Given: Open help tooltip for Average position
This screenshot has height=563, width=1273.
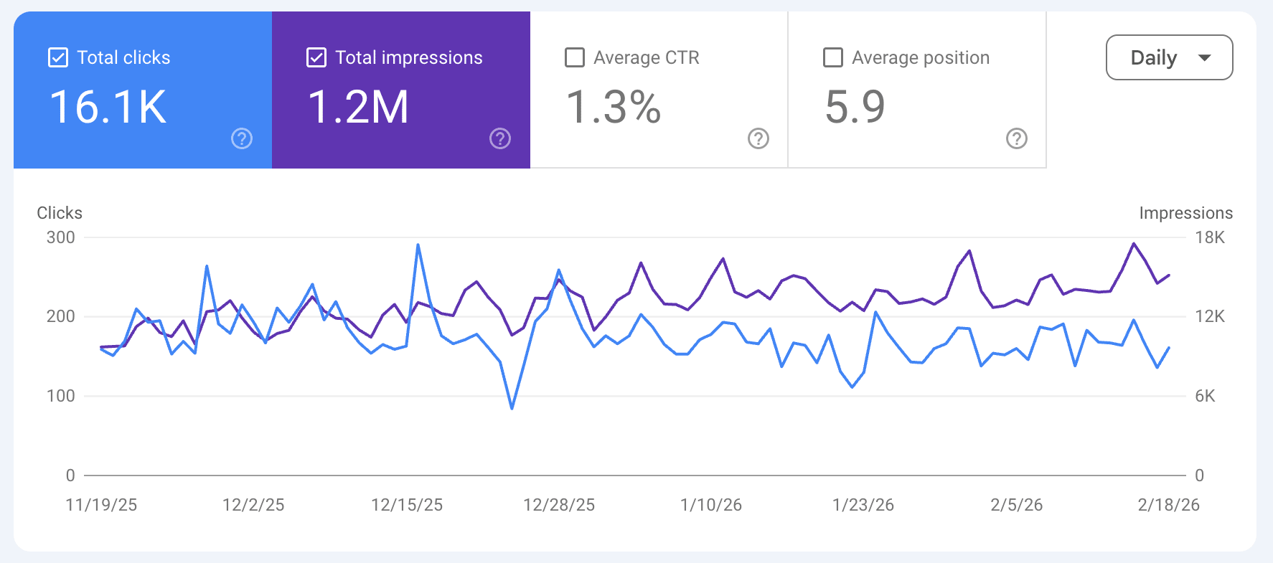Looking at the screenshot, I should [x=1017, y=138].
